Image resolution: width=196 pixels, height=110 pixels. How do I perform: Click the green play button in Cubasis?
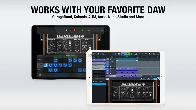coord(127,54)
